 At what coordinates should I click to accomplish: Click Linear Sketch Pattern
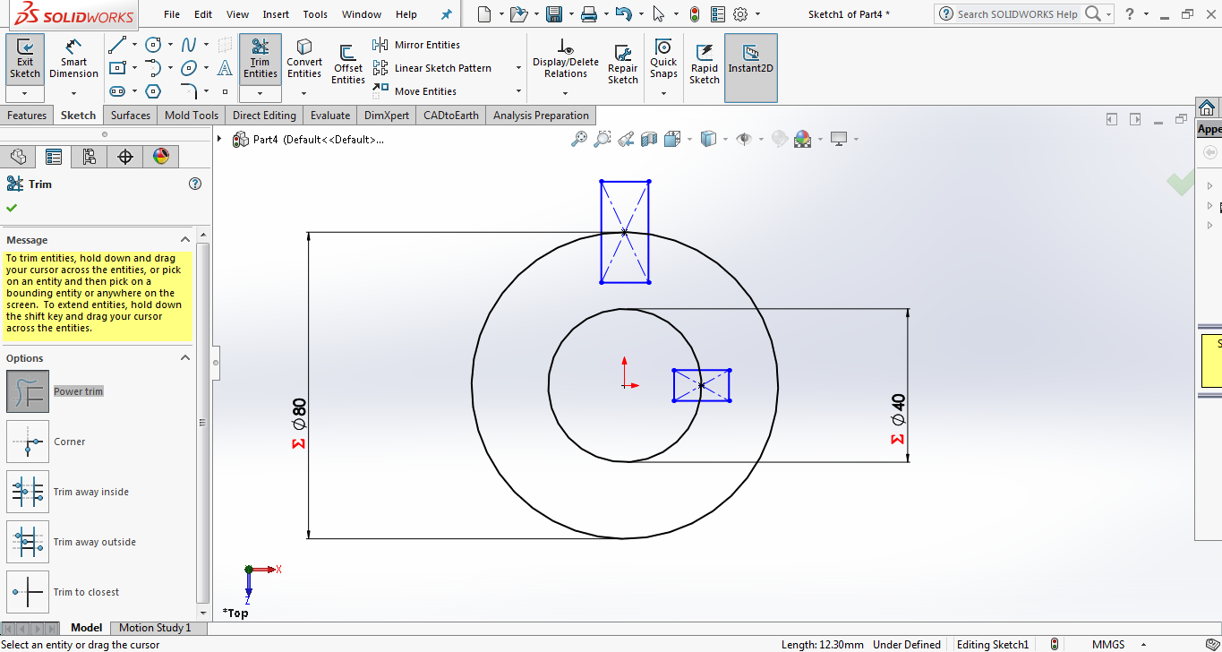(432, 68)
